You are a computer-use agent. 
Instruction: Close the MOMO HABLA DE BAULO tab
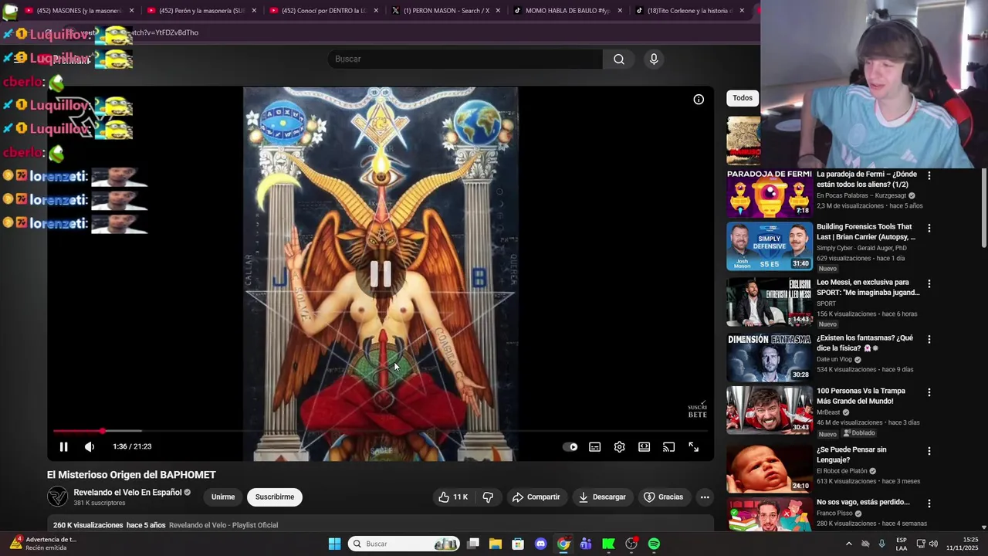pyautogui.click(x=619, y=11)
